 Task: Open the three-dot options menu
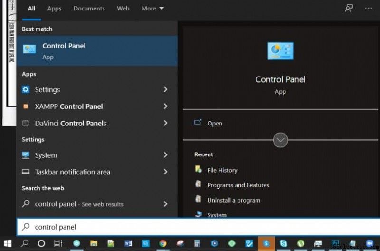(369, 9)
